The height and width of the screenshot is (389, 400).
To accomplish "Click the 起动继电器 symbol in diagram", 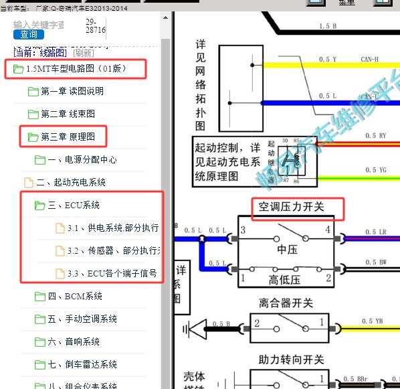I will tap(292, 161).
